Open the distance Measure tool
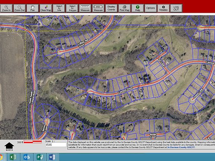 (x=85, y=8)
